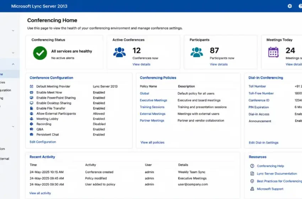Click the Microsoft Support person icon
The width and height of the screenshot is (302, 199).
(x=252, y=189)
